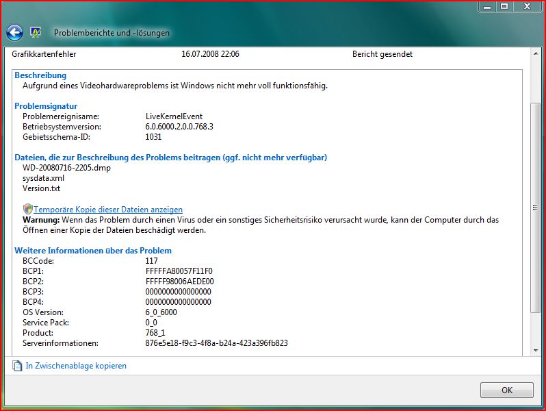The width and height of the screenshot is (546, 411).
Task: Click the scrollbar up arrow
Action: click(x=536, y=53)
